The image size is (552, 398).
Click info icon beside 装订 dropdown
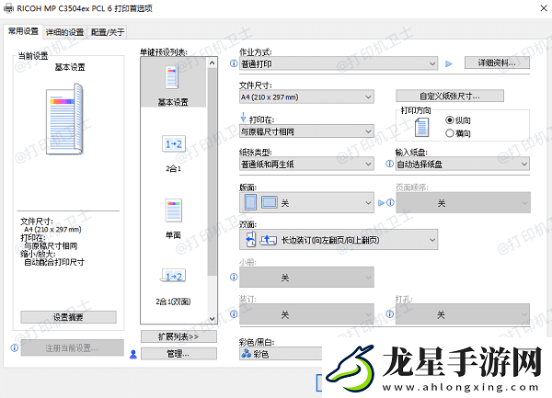click(234, 314)
